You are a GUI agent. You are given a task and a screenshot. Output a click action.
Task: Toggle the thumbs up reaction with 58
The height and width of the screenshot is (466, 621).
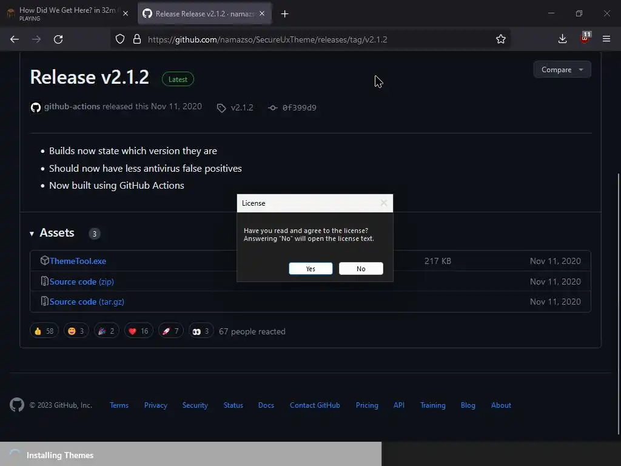(44, 331)
